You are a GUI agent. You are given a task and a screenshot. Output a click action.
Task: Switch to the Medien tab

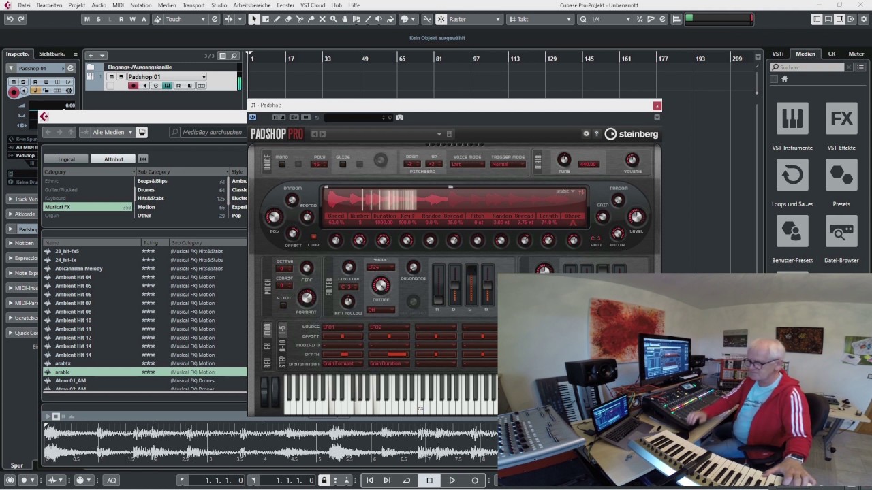coord(805,54)
